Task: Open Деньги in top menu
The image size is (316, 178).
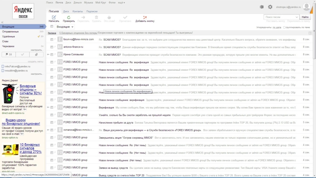Action: tap(77, 2)
